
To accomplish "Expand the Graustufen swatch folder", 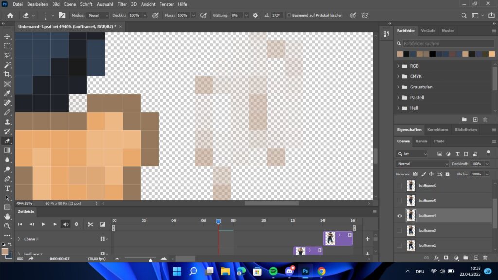I will coord(399,87).
